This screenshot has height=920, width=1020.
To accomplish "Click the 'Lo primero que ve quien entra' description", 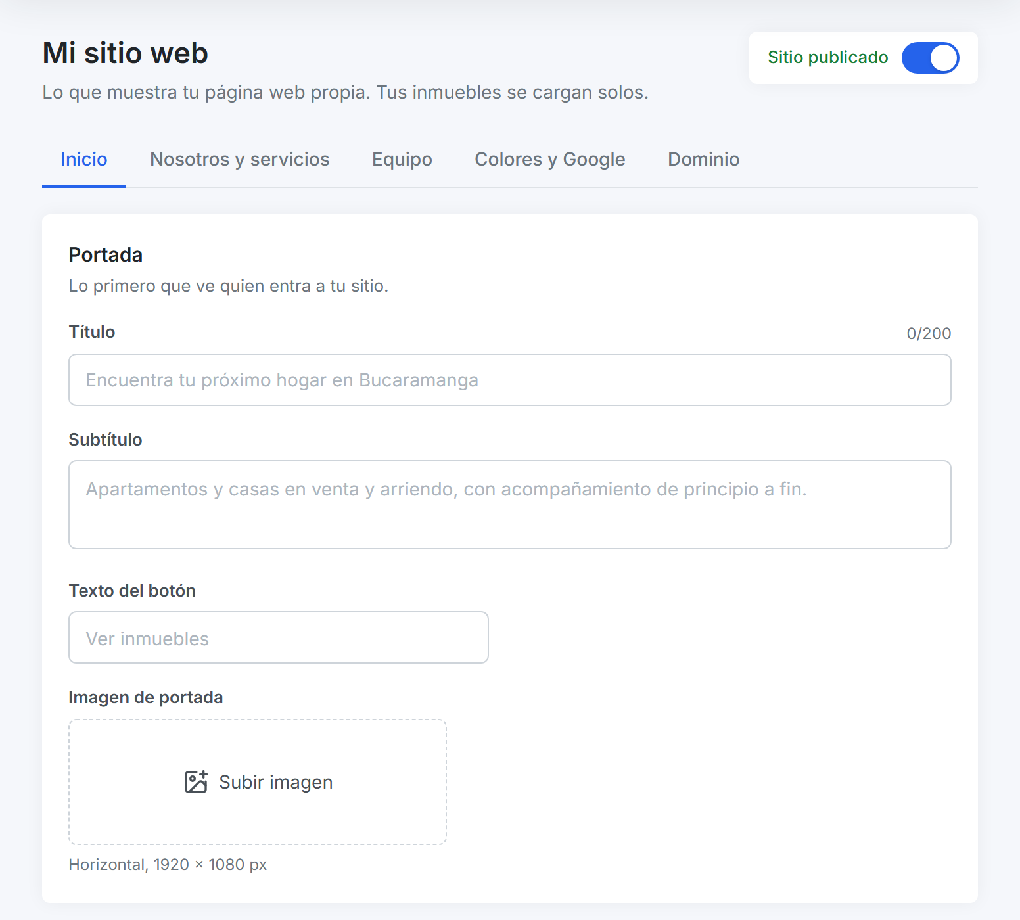I will click(x=229, y=287).
